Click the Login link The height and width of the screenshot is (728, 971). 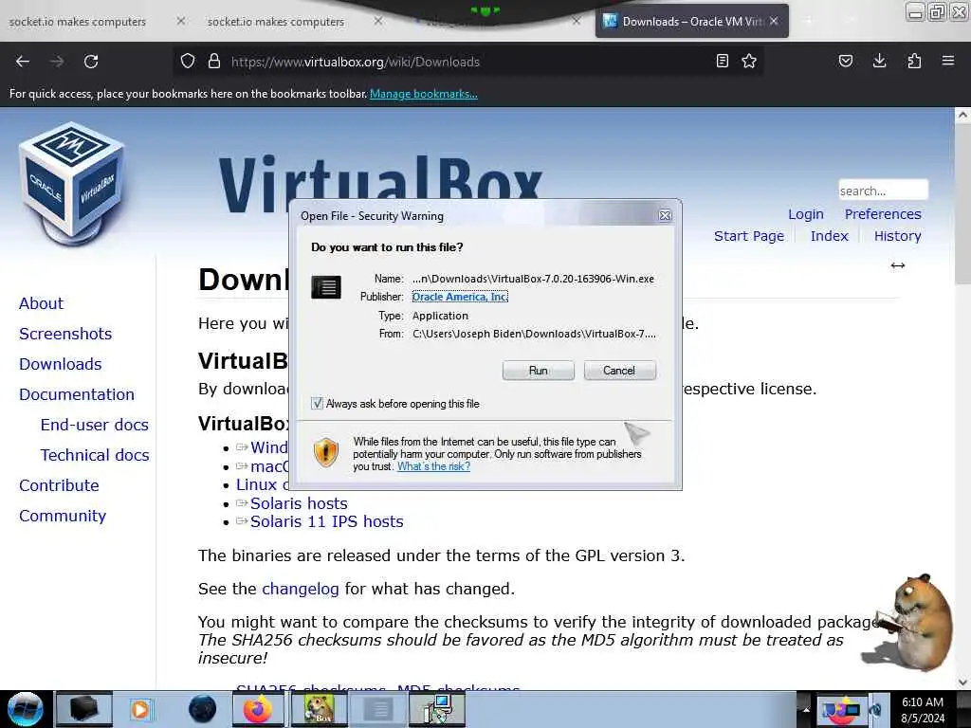coord(806,214)
